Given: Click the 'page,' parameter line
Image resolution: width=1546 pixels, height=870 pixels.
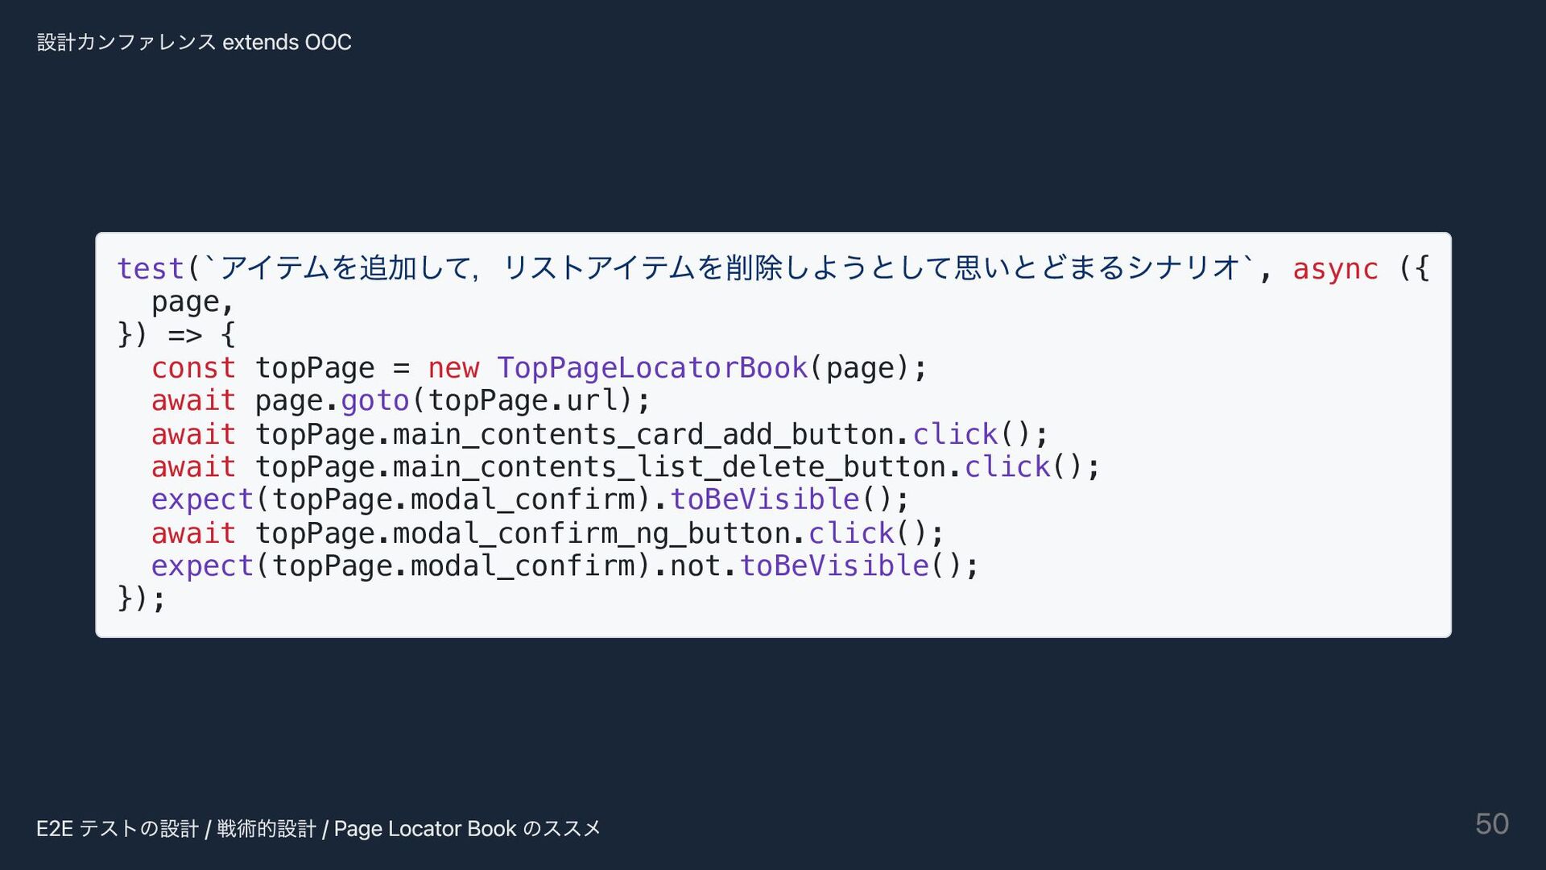Looking at the screenshot, I should coord(192,302).
